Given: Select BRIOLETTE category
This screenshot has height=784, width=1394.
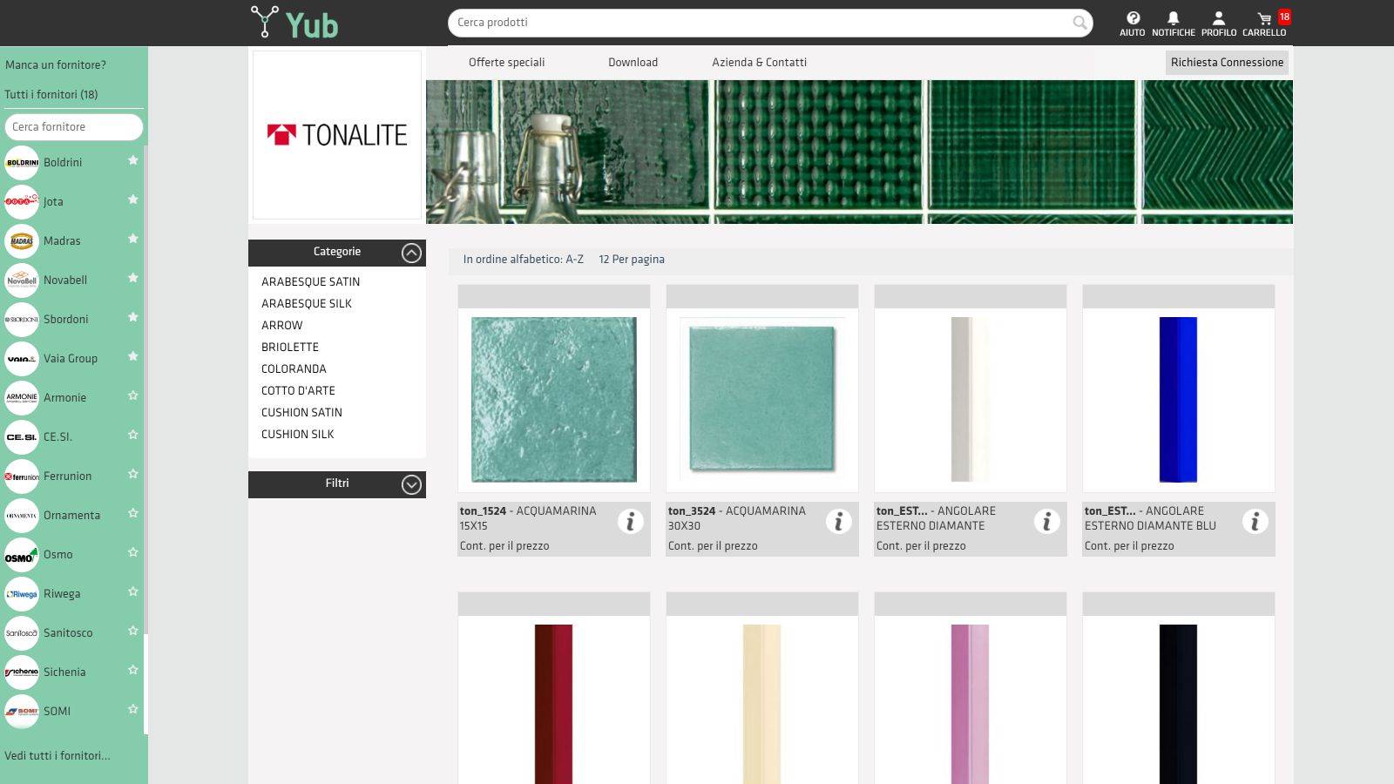Looking at the screenshot, I should coord(290,348).
